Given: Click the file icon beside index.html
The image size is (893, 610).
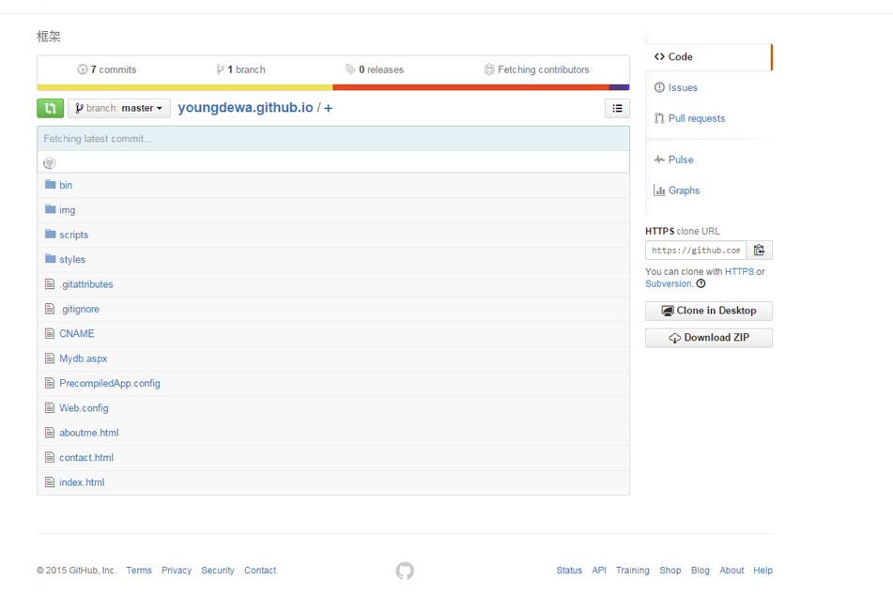Looking at the screenshot, I should tap(50, 482).
